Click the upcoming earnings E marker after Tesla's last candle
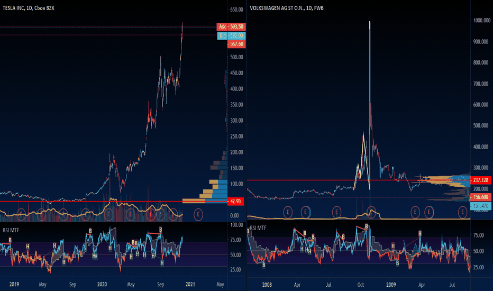 (x=198, y=215)
